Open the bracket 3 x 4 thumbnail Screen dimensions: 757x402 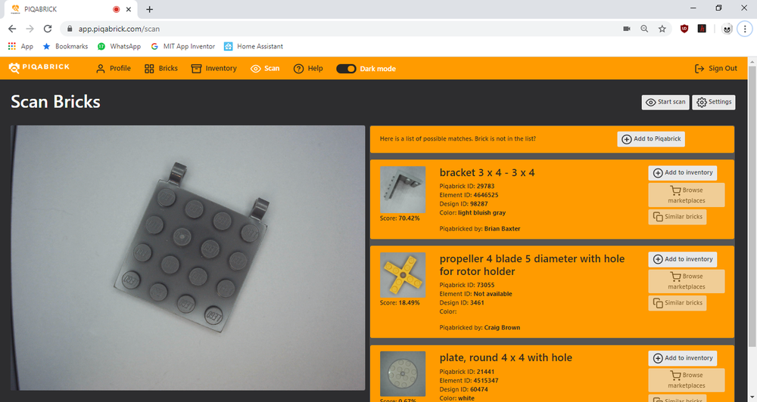(x=403, y=190)
